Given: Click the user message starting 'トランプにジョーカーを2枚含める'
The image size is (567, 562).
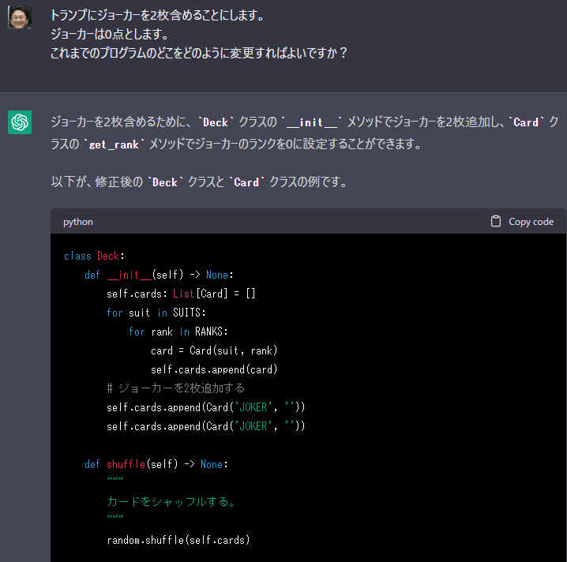Looking at the screenshot, I should 158,16.
